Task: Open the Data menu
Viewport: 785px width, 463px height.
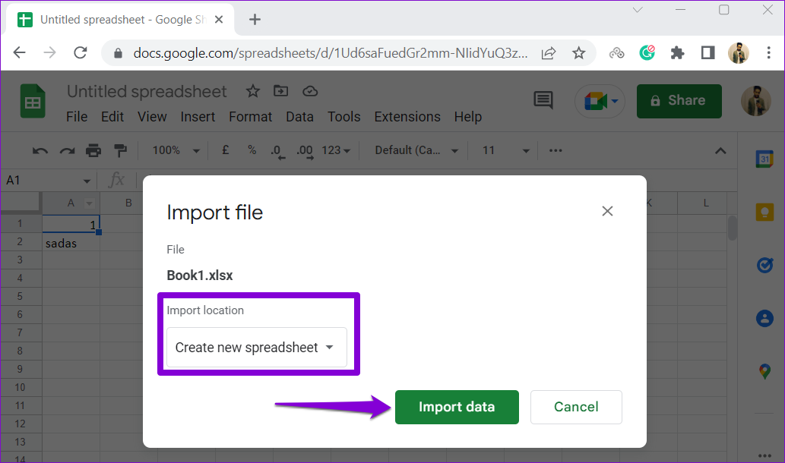Action: point(299,117)
